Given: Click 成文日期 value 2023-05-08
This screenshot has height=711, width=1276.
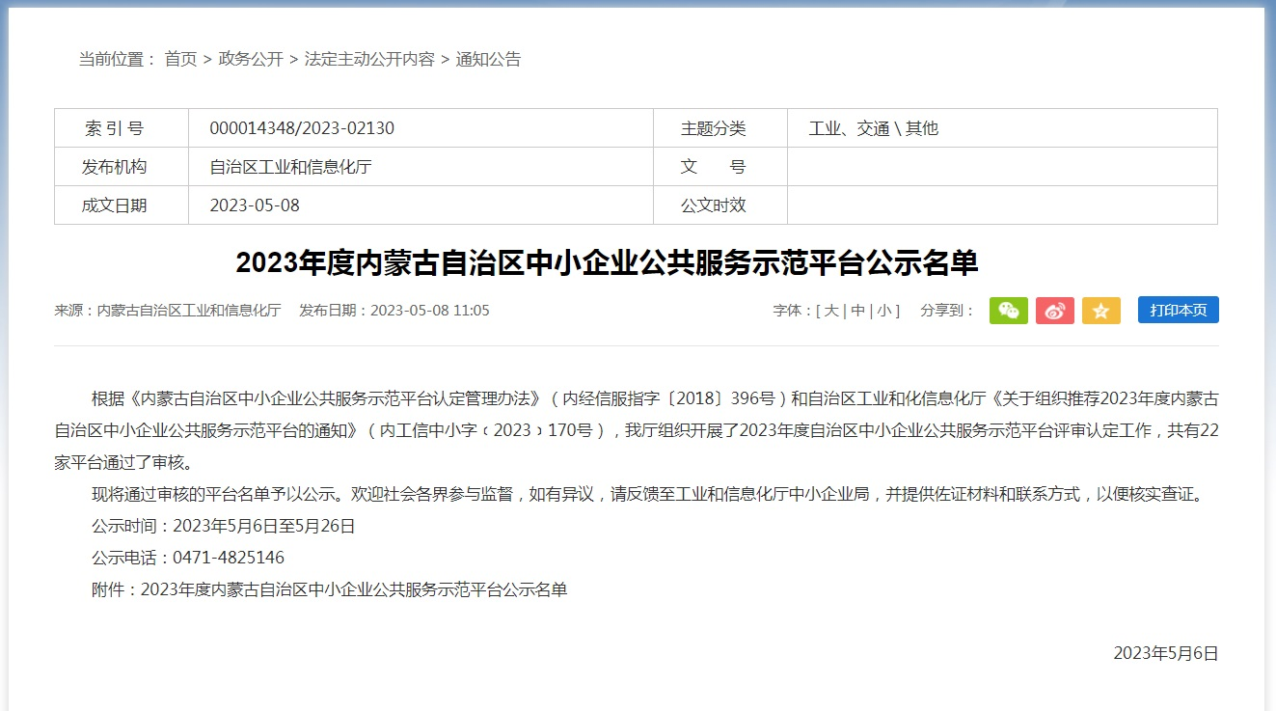Looking at the screenshot, I should coord(255,205).
